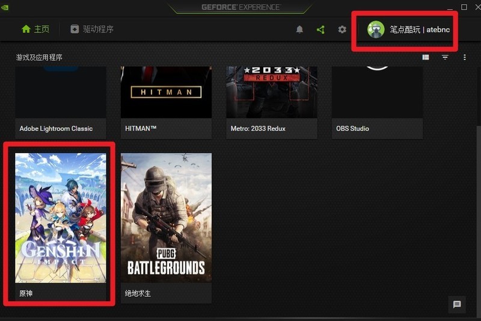Switch to the grid view layout icon

[x=426, y=57]
